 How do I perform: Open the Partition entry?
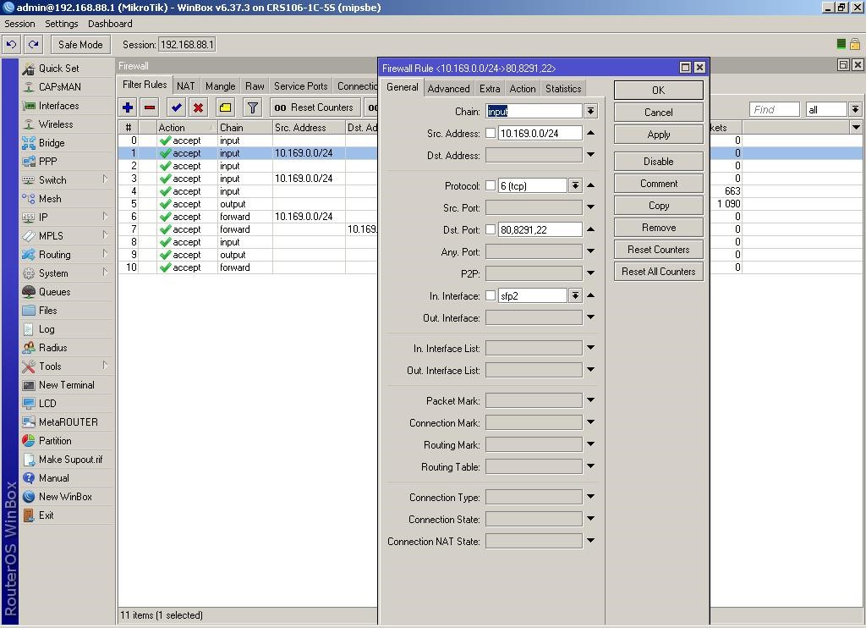click(55, 441)
